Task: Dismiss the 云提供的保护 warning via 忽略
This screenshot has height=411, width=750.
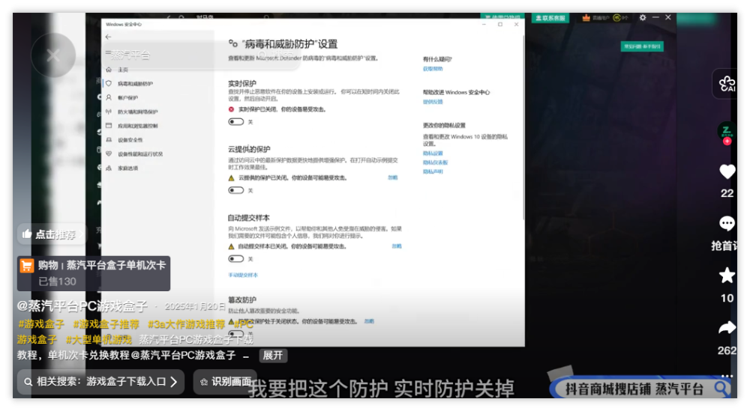Action: [x=392, y=177]
